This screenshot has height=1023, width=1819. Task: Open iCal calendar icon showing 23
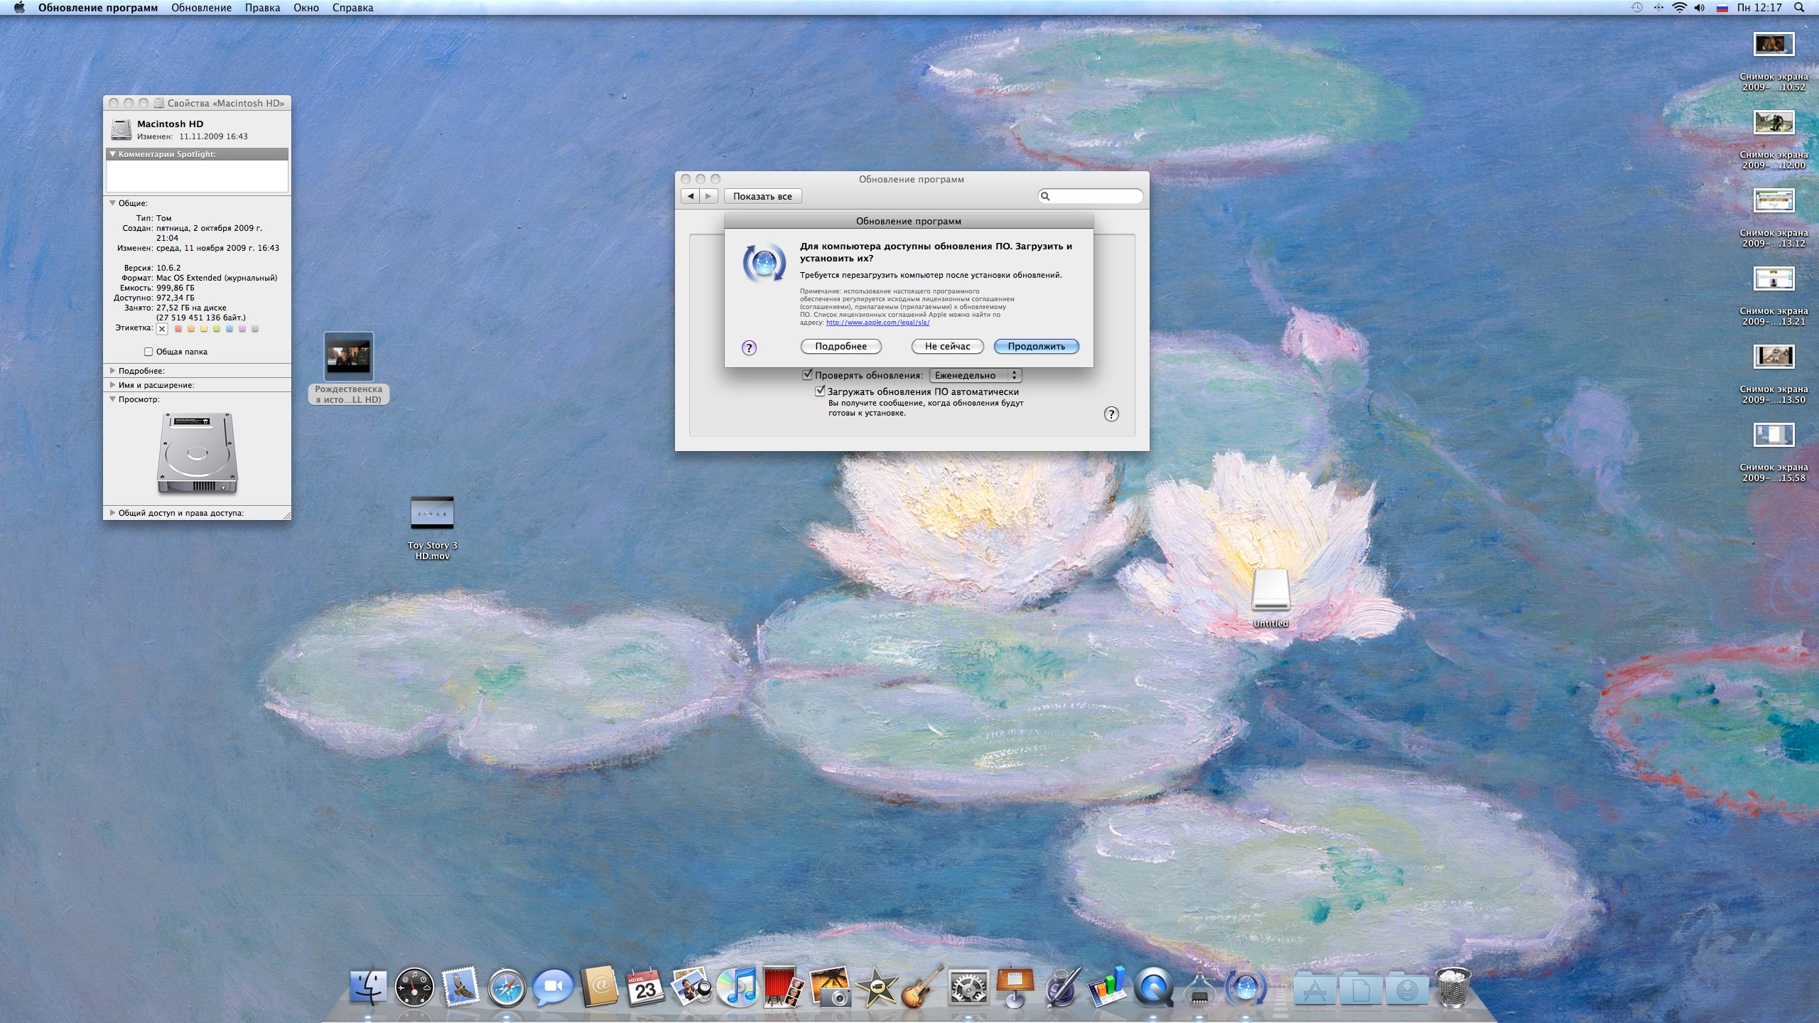(645, 987)
